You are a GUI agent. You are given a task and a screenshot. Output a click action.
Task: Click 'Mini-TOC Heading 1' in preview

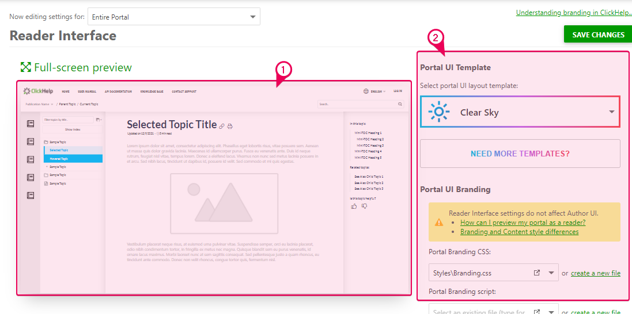tap(368, 132)
